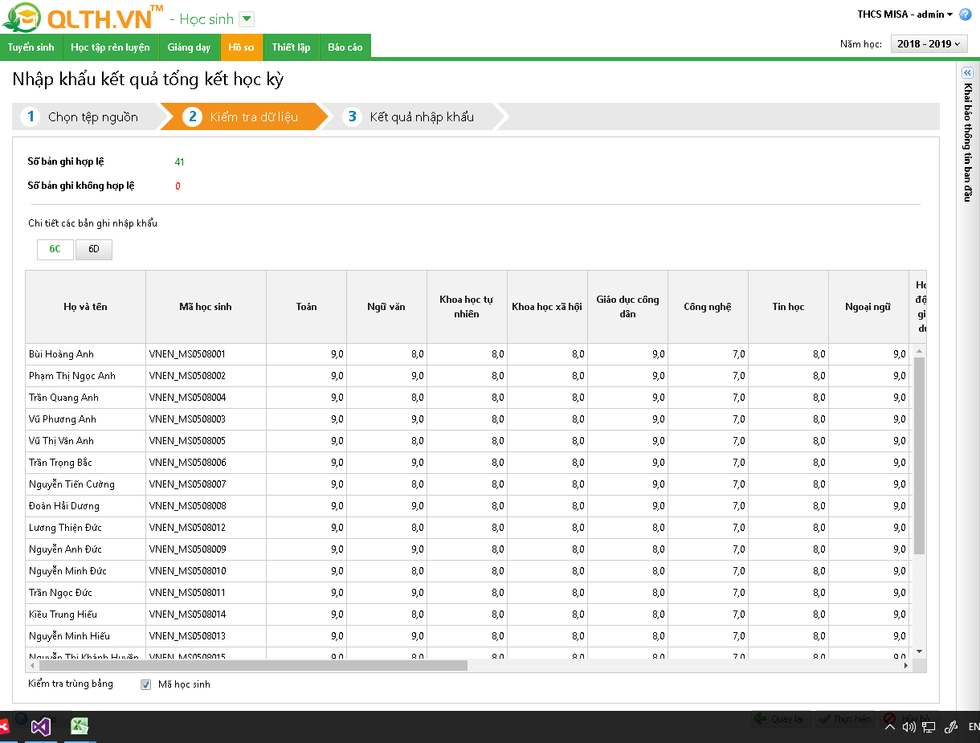Screen dimensions: 980x743
Task: Show hidden system tray icons chevron
Action: 889,727
